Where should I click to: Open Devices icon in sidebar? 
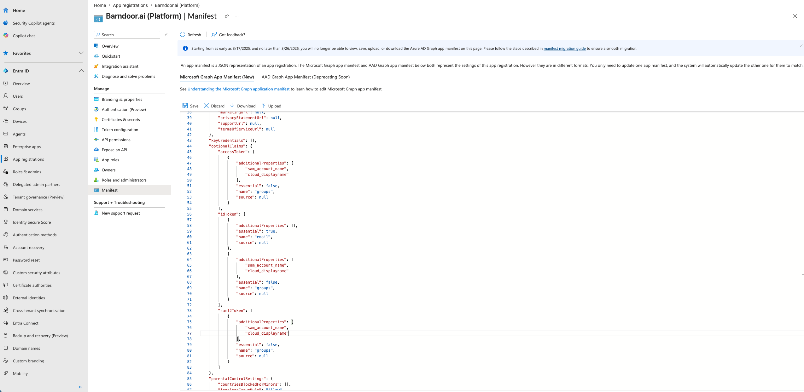pos(6,121)
